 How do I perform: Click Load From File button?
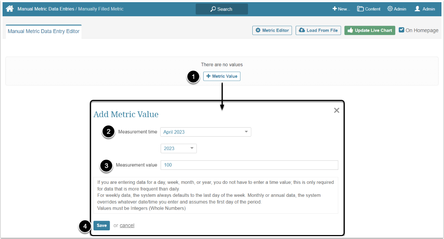[318, 30]
